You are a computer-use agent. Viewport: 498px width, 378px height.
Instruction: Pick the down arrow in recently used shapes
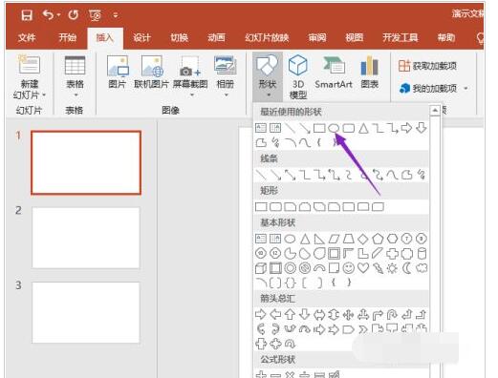pyautogui.click(x=422, y=128)
